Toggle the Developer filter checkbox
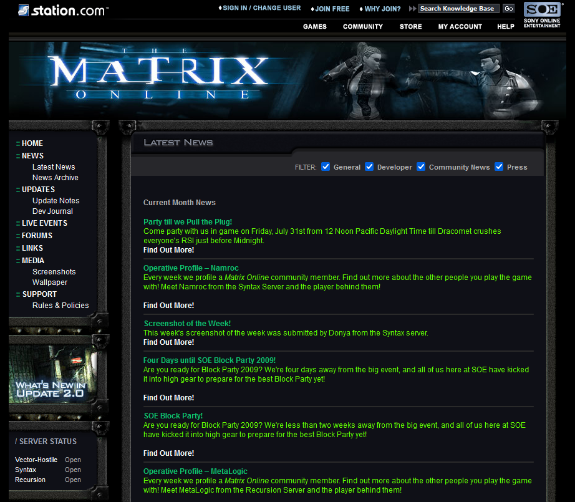Image resolution: width=575 pixels, height=502 pixels. [369, 167]
